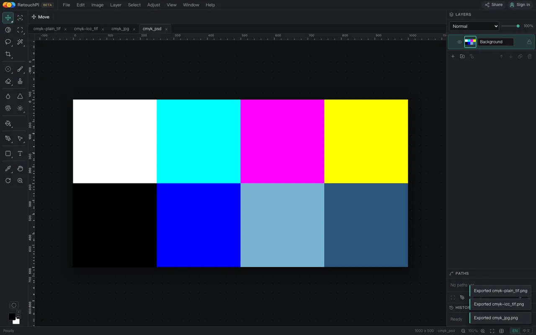Click the Share button

pyautogui.click(x=494, y=5)
